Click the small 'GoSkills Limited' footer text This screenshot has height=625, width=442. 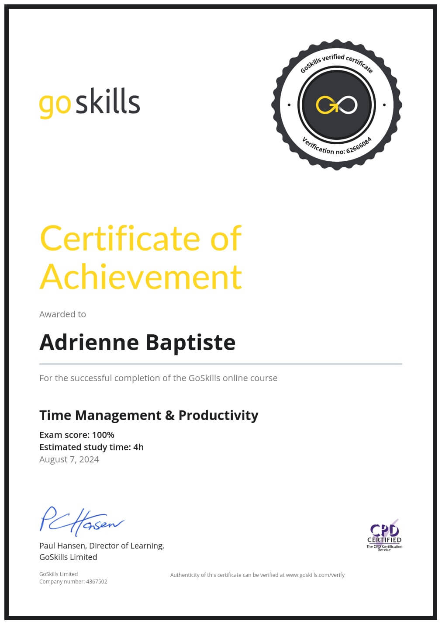59,574
